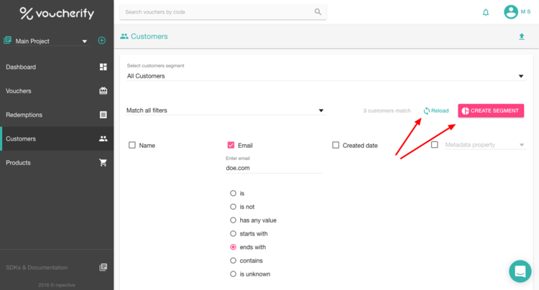Image resolution: width=539 pixels, height=290 pixels.
Task: Click the Reload button
Action: coord(436,111)
